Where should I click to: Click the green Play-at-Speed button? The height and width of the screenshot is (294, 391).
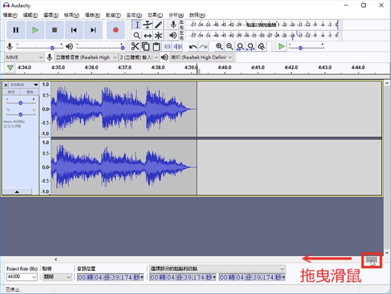coord(281,46)
